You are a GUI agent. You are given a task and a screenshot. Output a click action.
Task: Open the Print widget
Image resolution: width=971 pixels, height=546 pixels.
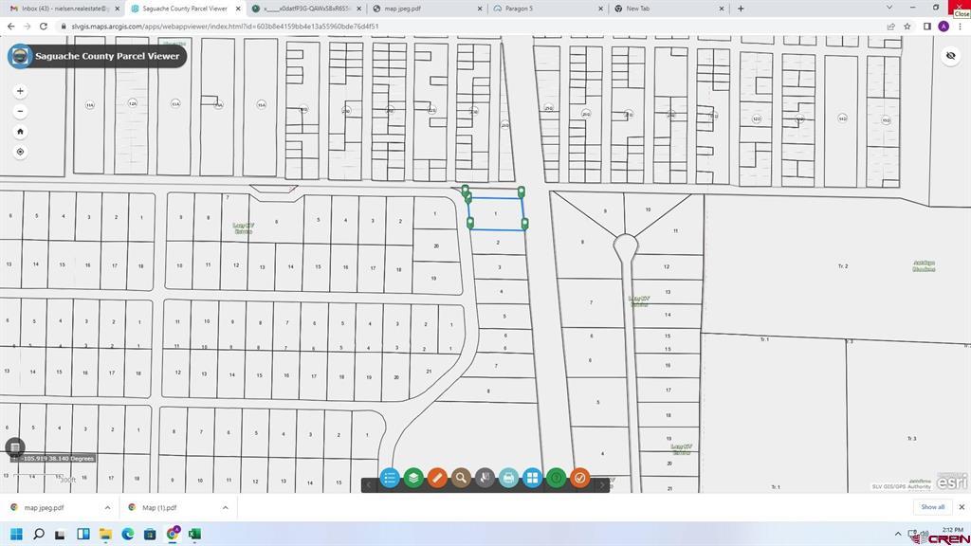pos(508,479)
